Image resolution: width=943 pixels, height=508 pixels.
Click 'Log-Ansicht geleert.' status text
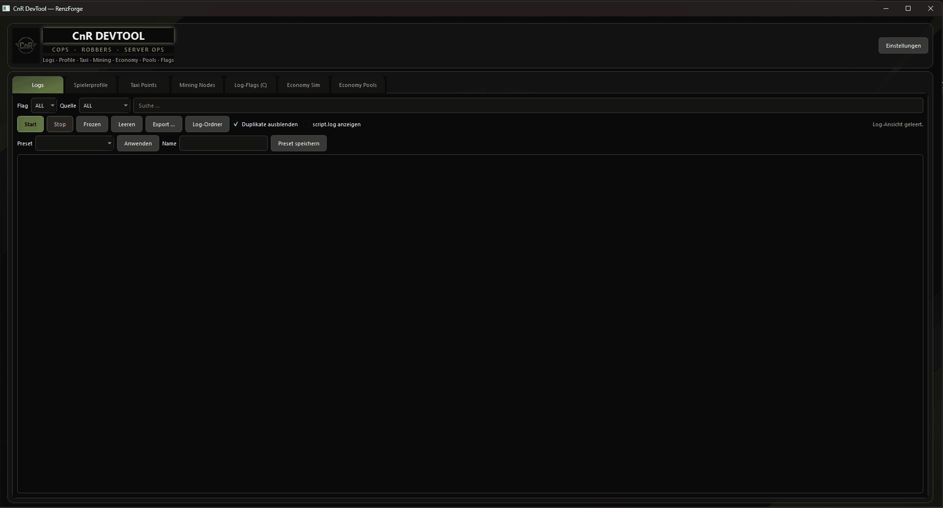click(x=898, y=124)
